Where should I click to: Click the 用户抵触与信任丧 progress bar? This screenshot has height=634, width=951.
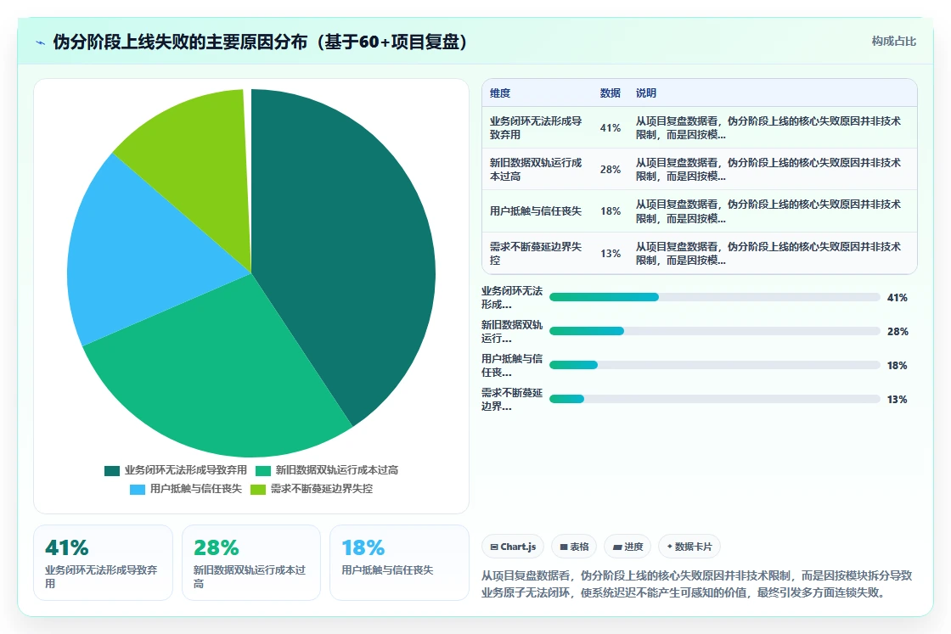point(714,365)
